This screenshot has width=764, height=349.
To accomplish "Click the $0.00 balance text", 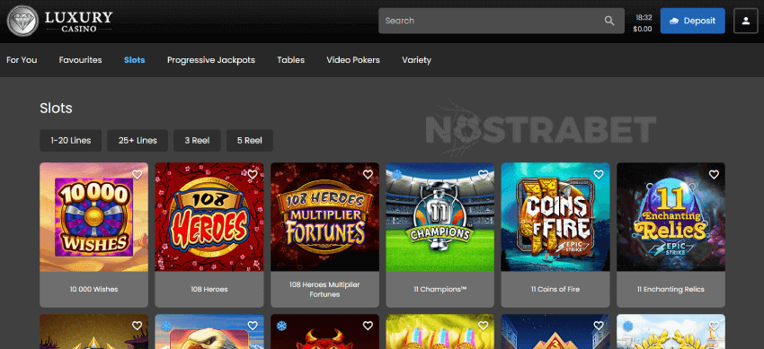I will click(643, 30).
